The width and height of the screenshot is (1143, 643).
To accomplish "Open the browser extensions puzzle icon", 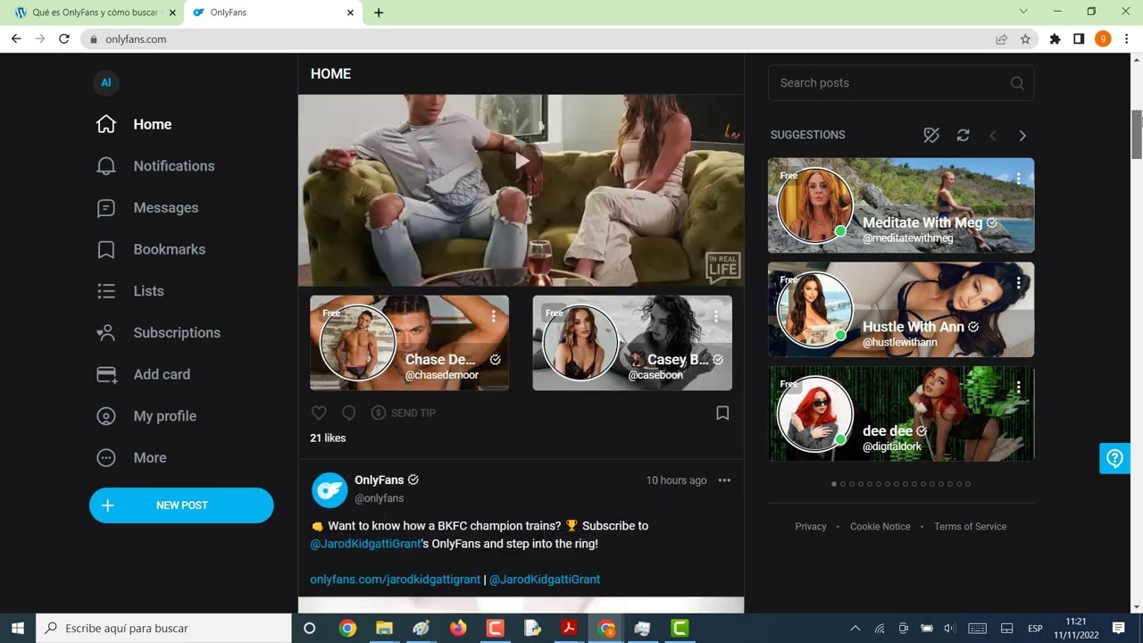I will tap(1055, 39).
